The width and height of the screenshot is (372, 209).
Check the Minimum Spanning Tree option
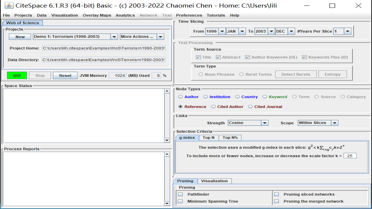click(x=180, y=201)
